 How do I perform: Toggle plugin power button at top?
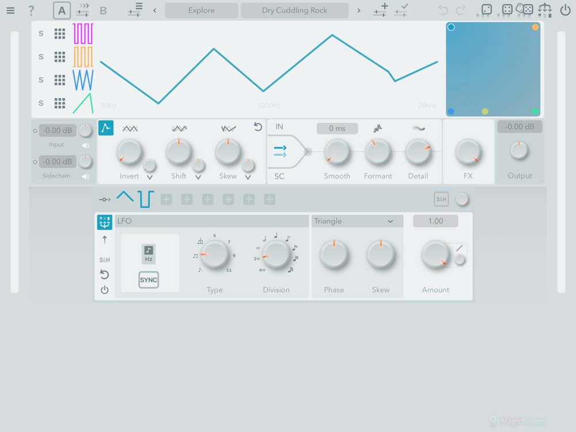[x=565, y=10]
